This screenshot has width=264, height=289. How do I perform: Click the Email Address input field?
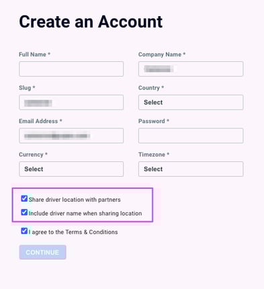coord(71,136)
